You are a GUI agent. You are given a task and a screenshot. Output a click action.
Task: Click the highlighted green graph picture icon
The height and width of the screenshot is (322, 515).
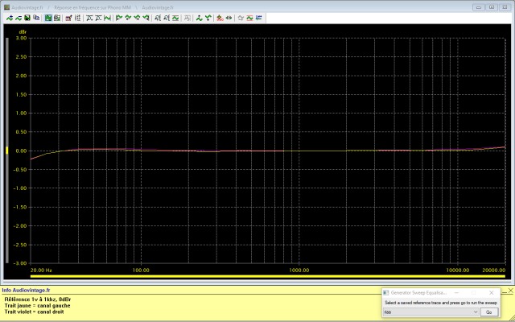[48, 18]
